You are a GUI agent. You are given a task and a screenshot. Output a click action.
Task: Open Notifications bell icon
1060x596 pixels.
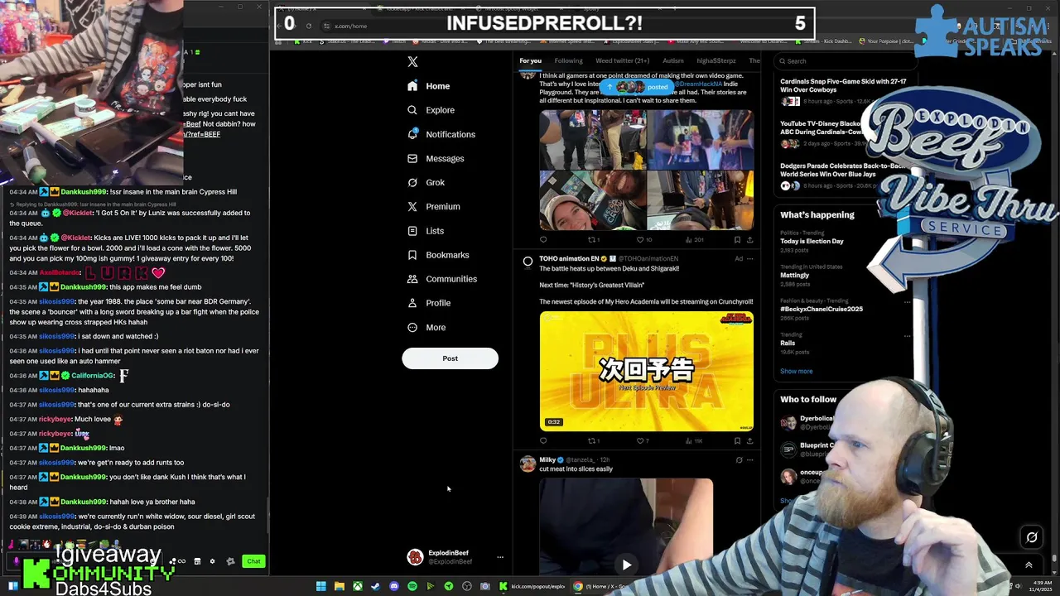[x=412, y=134]
